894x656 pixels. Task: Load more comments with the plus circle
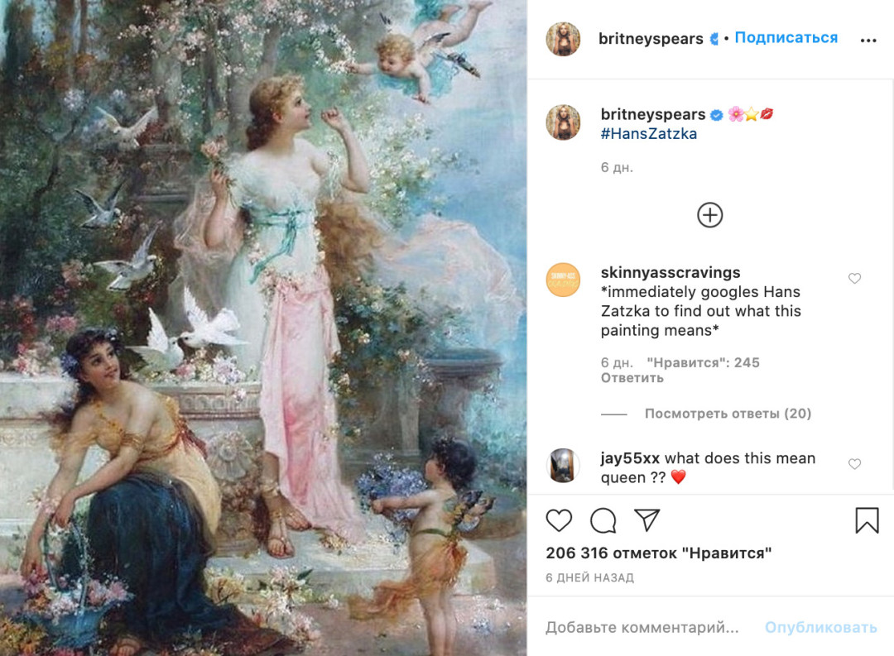point(709,215)
